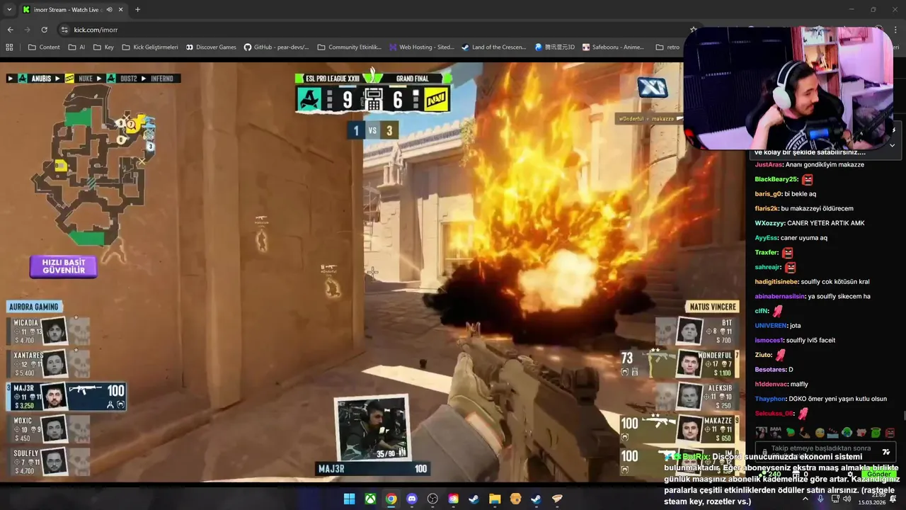Click the browser back arrow

pos(10,30)
